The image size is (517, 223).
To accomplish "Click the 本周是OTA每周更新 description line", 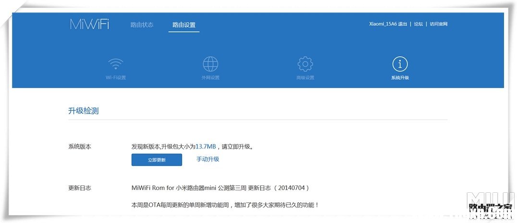I will (225, 205).
